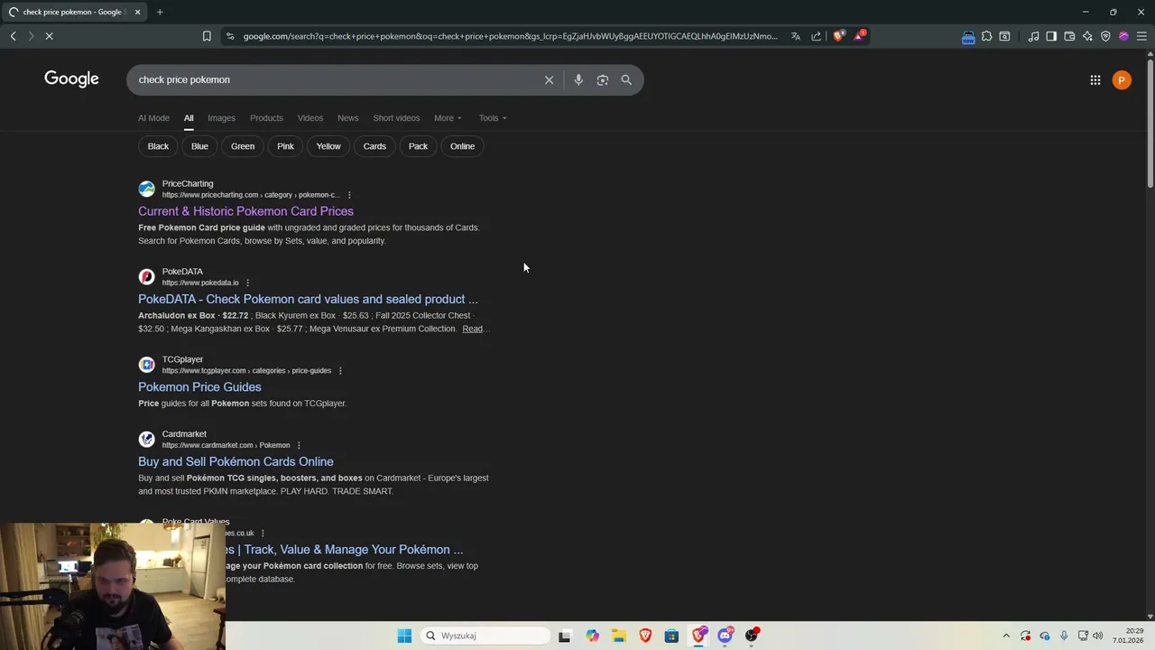
Task: Open Discord from the taskbar
Action: tap(725, 636)
